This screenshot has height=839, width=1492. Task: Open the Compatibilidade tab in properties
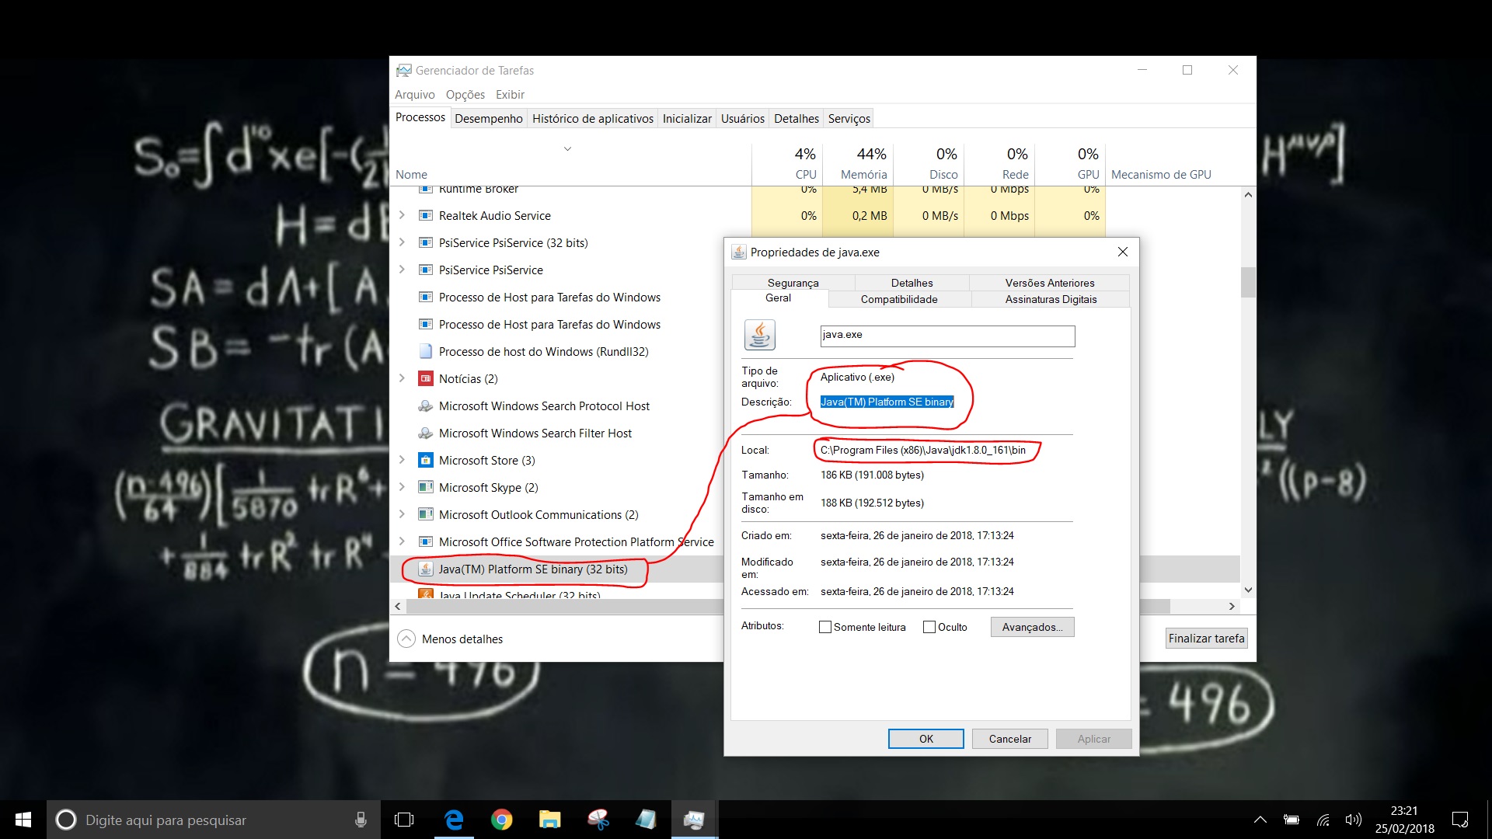pos(899,299)
